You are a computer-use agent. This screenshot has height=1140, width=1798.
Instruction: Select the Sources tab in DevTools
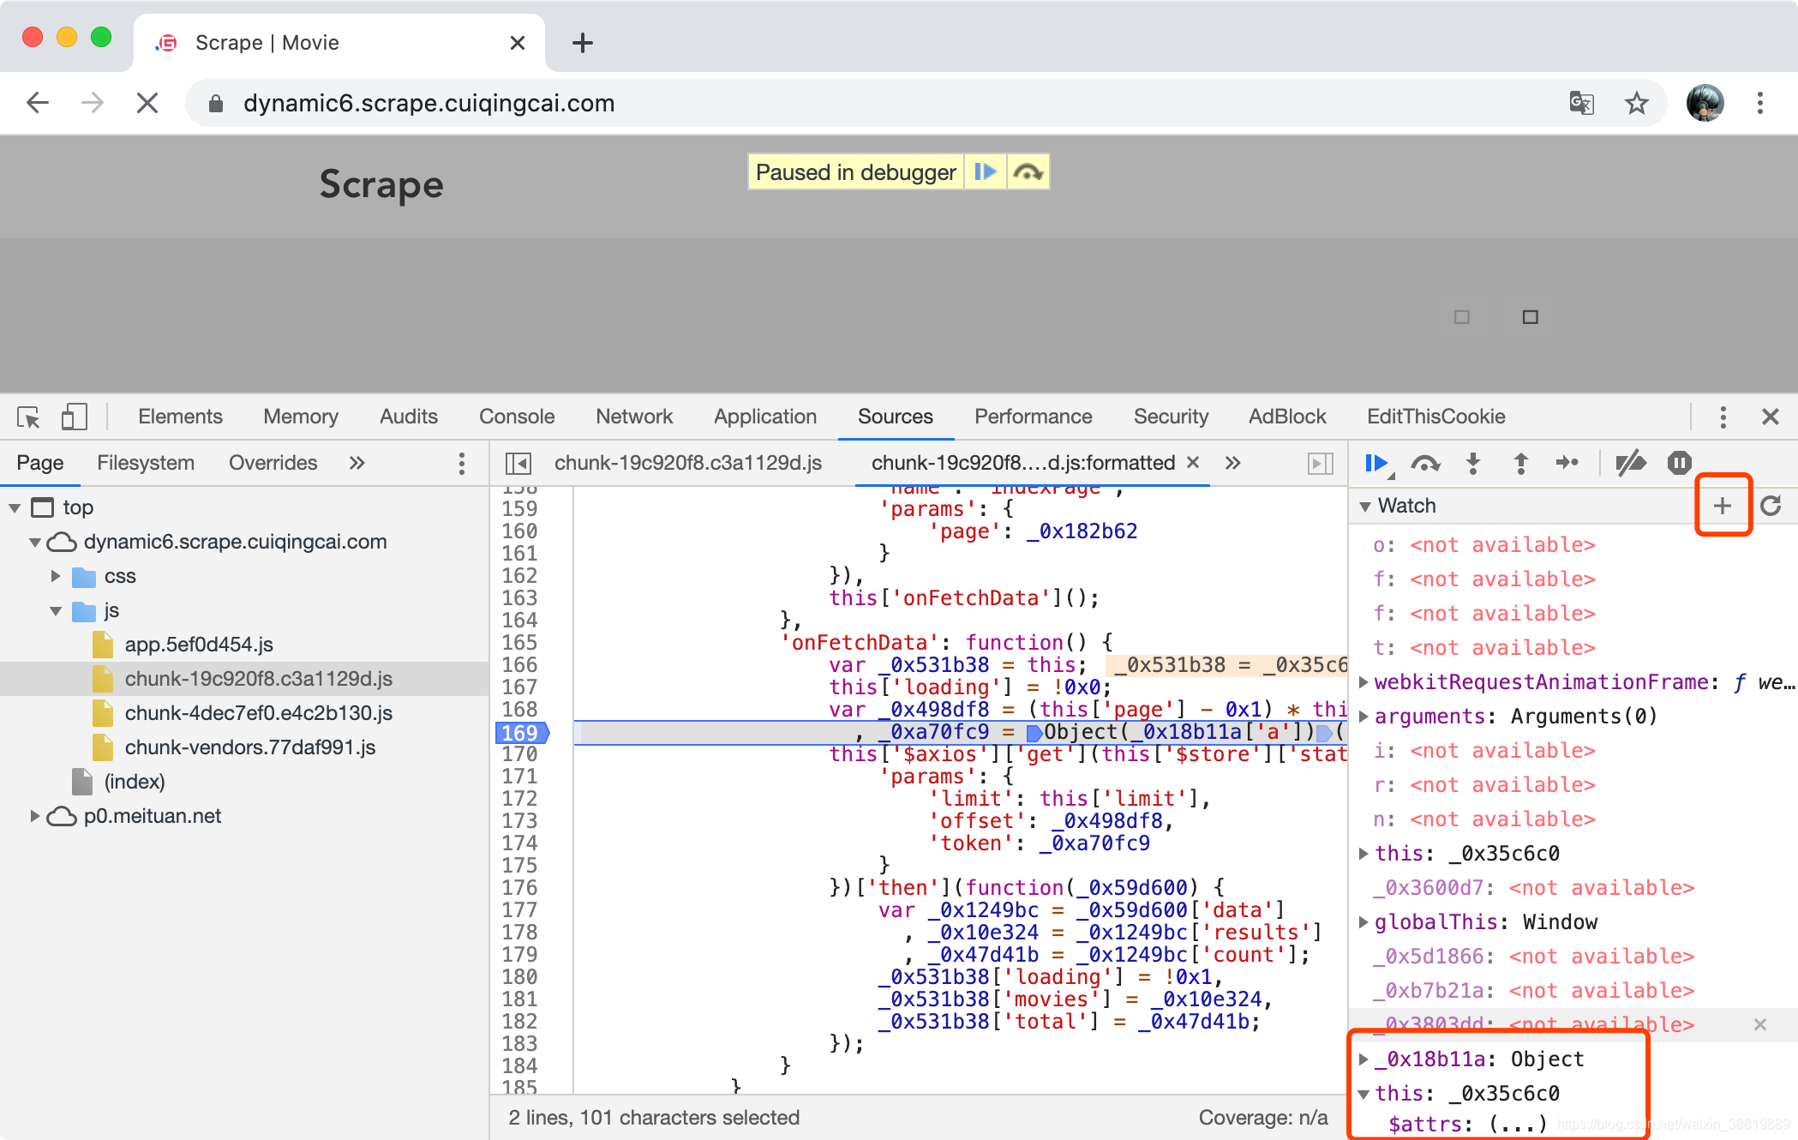pos(895,417)
